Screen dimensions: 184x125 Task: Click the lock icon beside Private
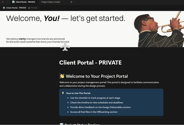pyautogui.click(x=29, y=8)
